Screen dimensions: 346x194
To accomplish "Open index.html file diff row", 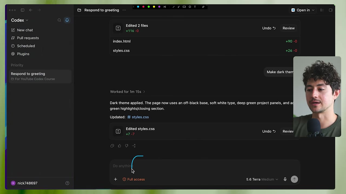I will (x=205, y=41).
